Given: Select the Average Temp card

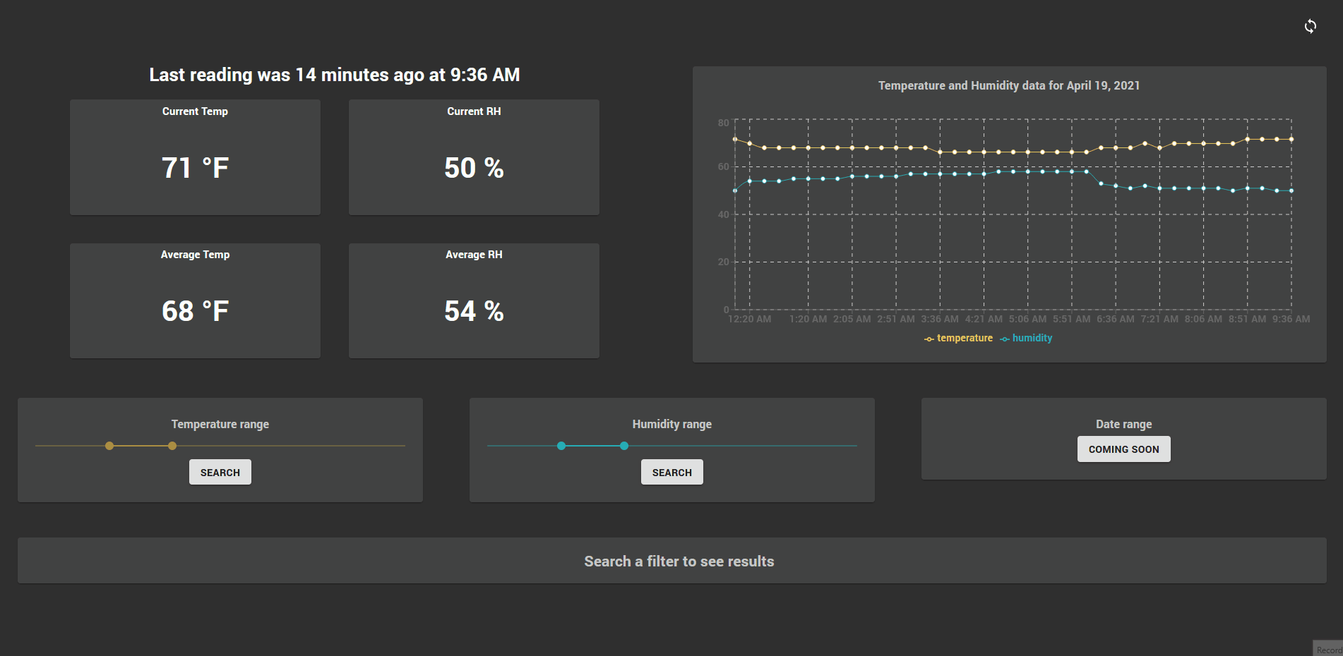Looking at the screenshot, I should coord(195,301).
